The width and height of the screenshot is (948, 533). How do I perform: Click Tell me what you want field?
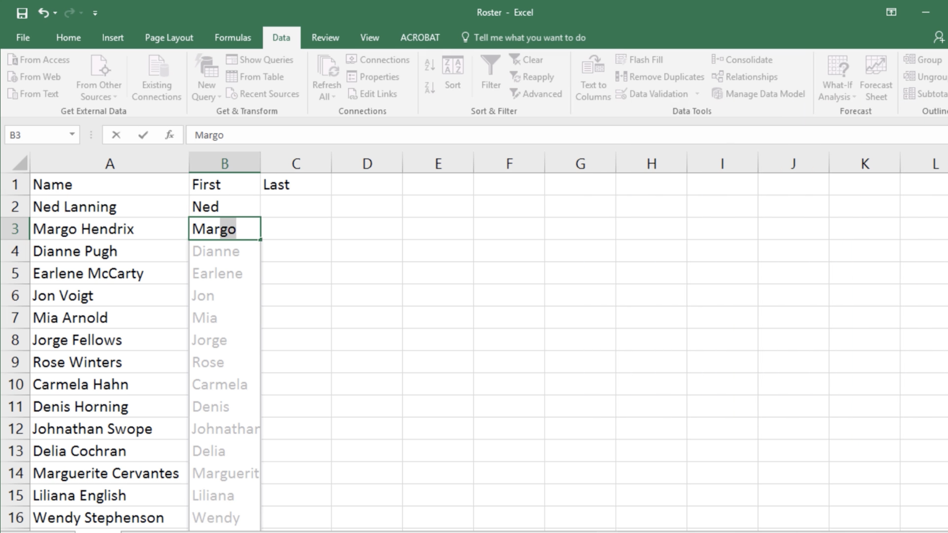[529, 38]
